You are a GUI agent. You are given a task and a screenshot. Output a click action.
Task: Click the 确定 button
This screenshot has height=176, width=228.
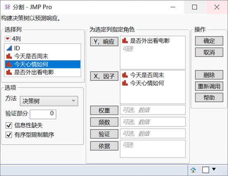tap(209, 41)
